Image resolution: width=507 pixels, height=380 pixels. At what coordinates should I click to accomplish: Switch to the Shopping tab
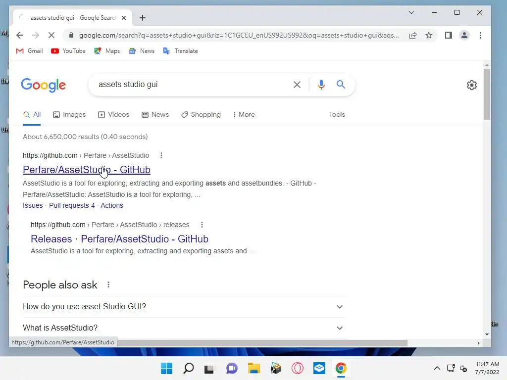pyautogui.click(x=201, y=115)
